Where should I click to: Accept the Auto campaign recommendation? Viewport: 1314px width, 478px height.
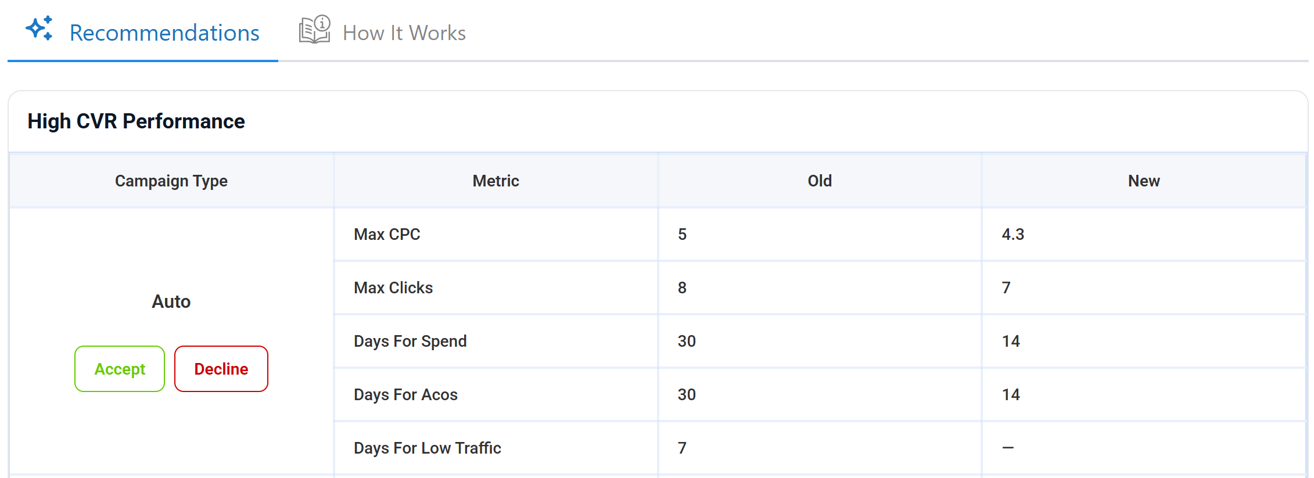click(x=119, y=369)
